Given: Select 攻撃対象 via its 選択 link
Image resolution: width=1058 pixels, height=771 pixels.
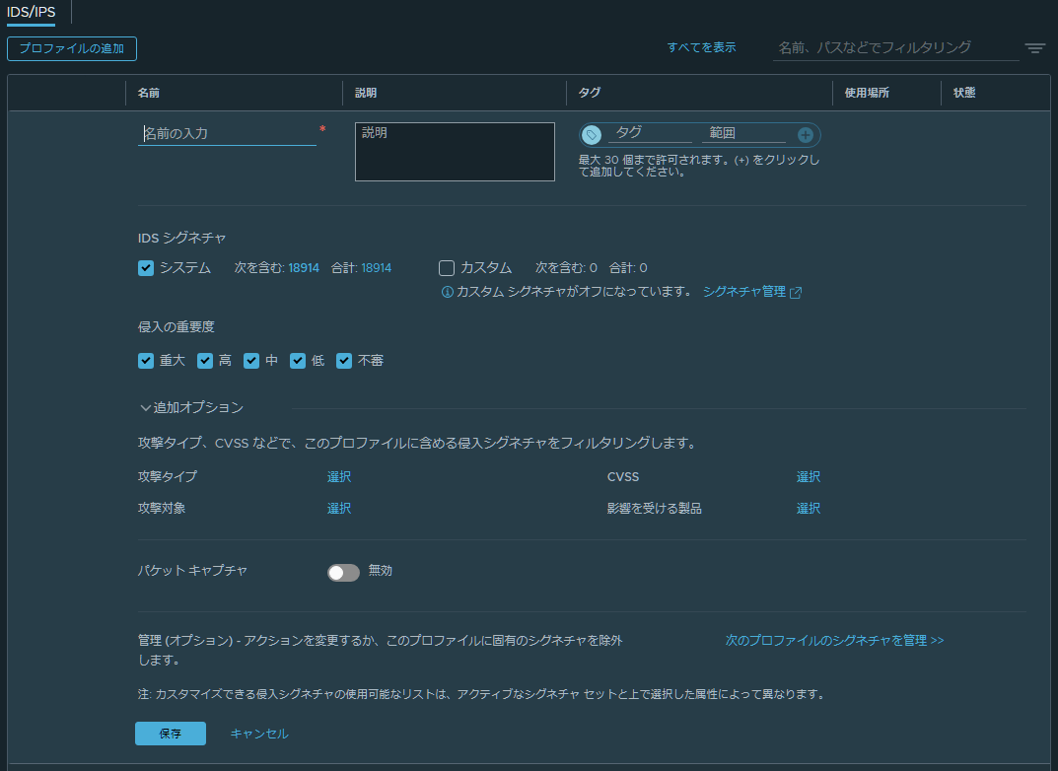Looking at the screenshot, I should (x=339, y=508).
